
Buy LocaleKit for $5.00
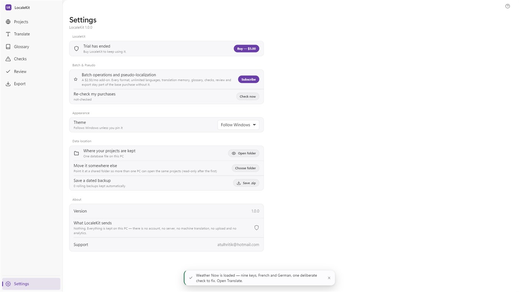246,49
